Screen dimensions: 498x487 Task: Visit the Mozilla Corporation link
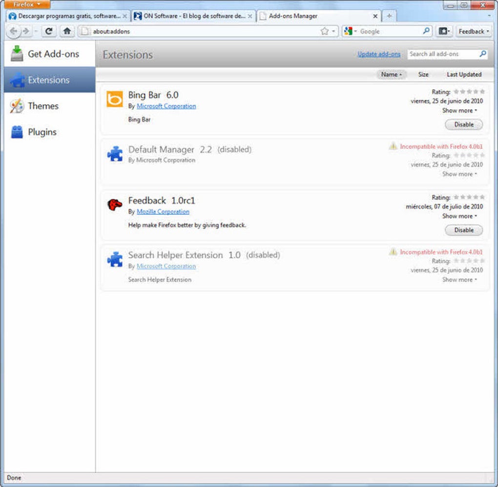163,211
